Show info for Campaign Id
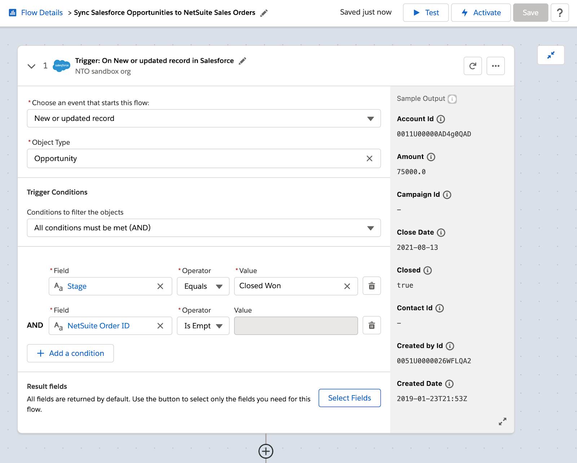Image resolution: width=577 pixels, height=463 pixels. [447, 195]
